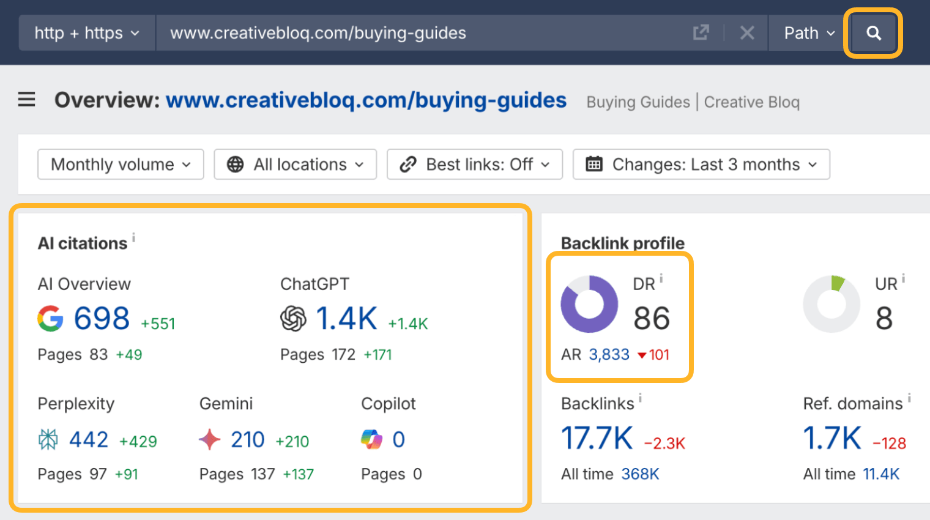Viewport: 930px width, 520px height.
Task: Click the Backlink profile heading
Action: (623, 243)
